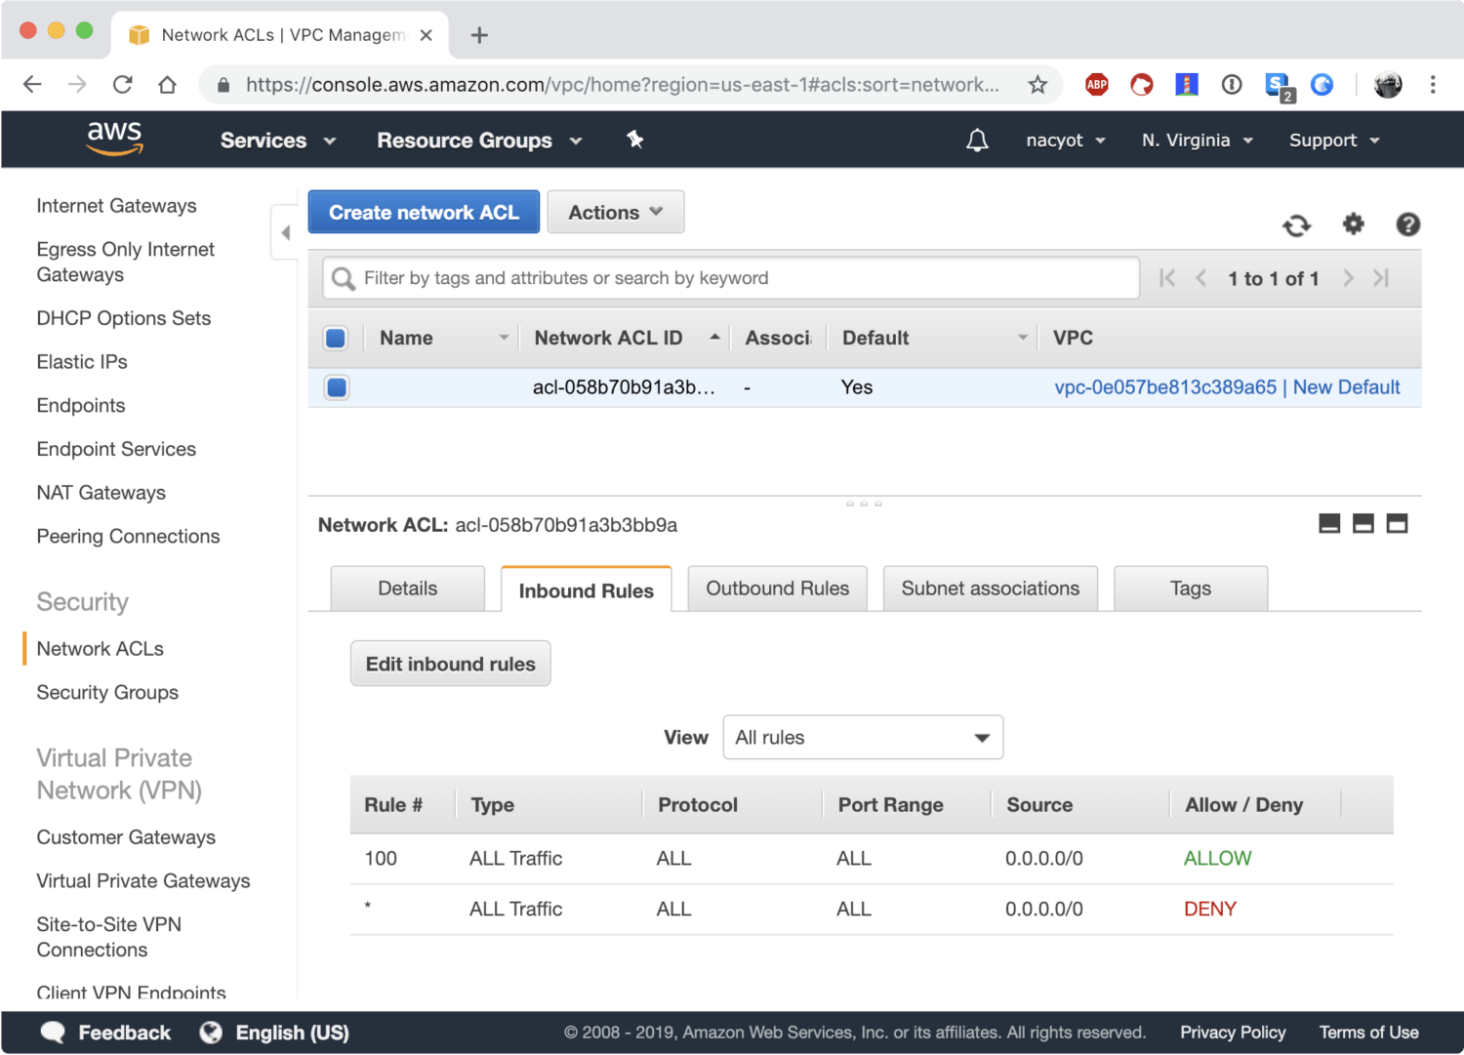This screenshot has height=1055, width=1464.
Task: Click the ALLOW value in rule 100
Action: 1218,859
